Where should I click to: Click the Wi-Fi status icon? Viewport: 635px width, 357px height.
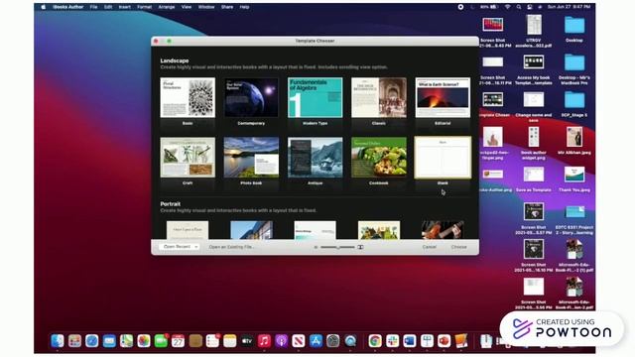coord(507,7)
